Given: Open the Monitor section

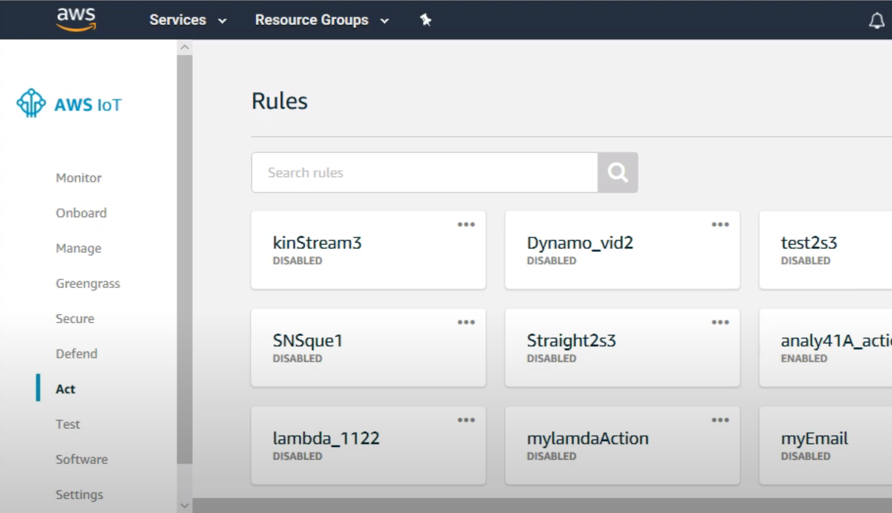Looking at the screenshot, I should (x=79, y=178).
